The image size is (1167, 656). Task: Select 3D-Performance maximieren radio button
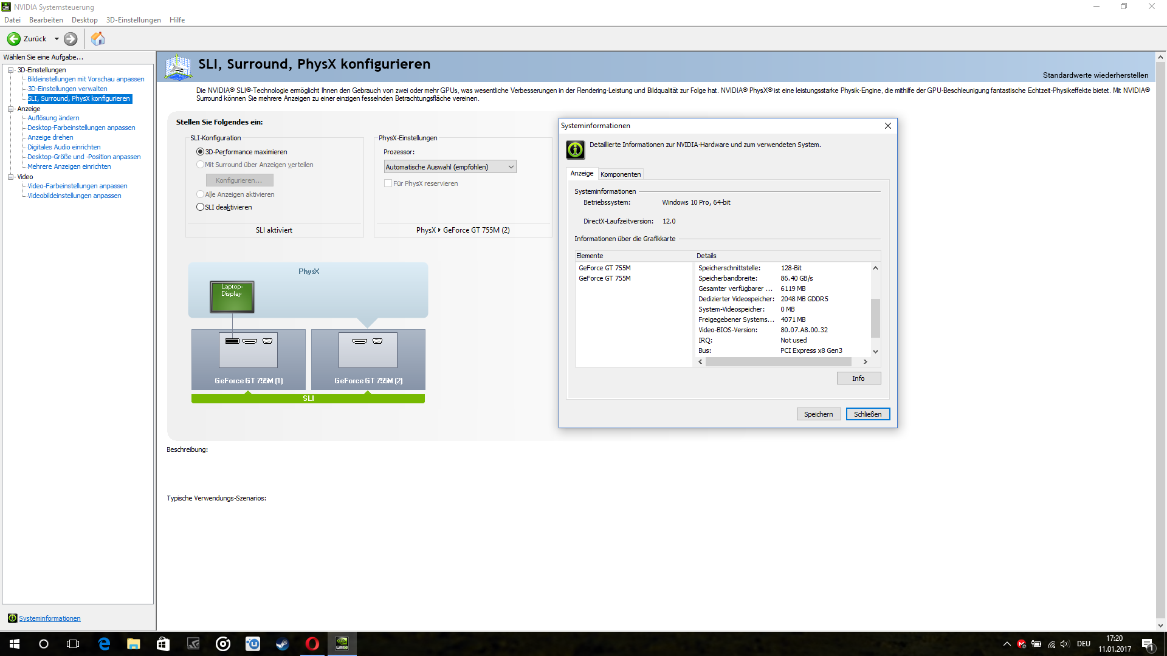200,152
